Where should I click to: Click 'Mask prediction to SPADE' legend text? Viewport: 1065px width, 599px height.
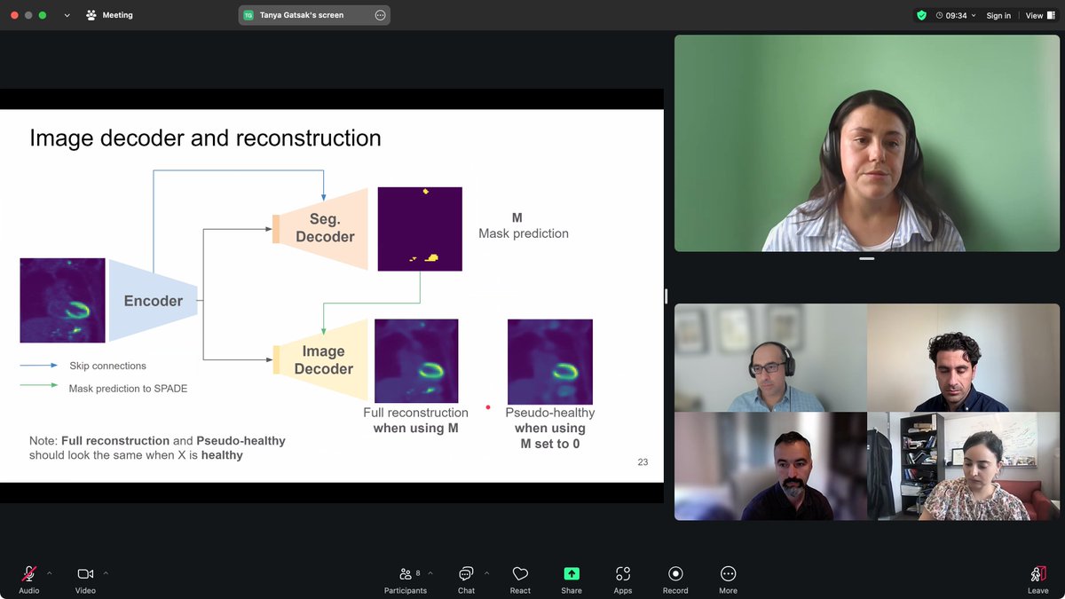click(x=128, y=389)
